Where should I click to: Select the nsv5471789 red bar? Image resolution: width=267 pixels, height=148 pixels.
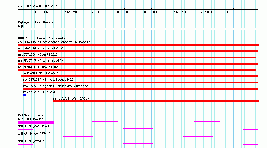[141, 83]
